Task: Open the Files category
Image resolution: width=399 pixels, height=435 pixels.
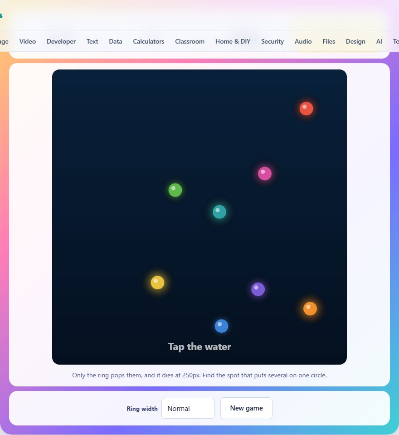Action: (x=329, y=41)
